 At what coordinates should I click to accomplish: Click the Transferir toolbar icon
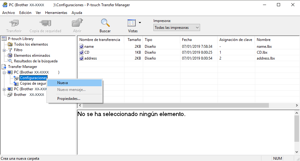click(x=14, y=23)
